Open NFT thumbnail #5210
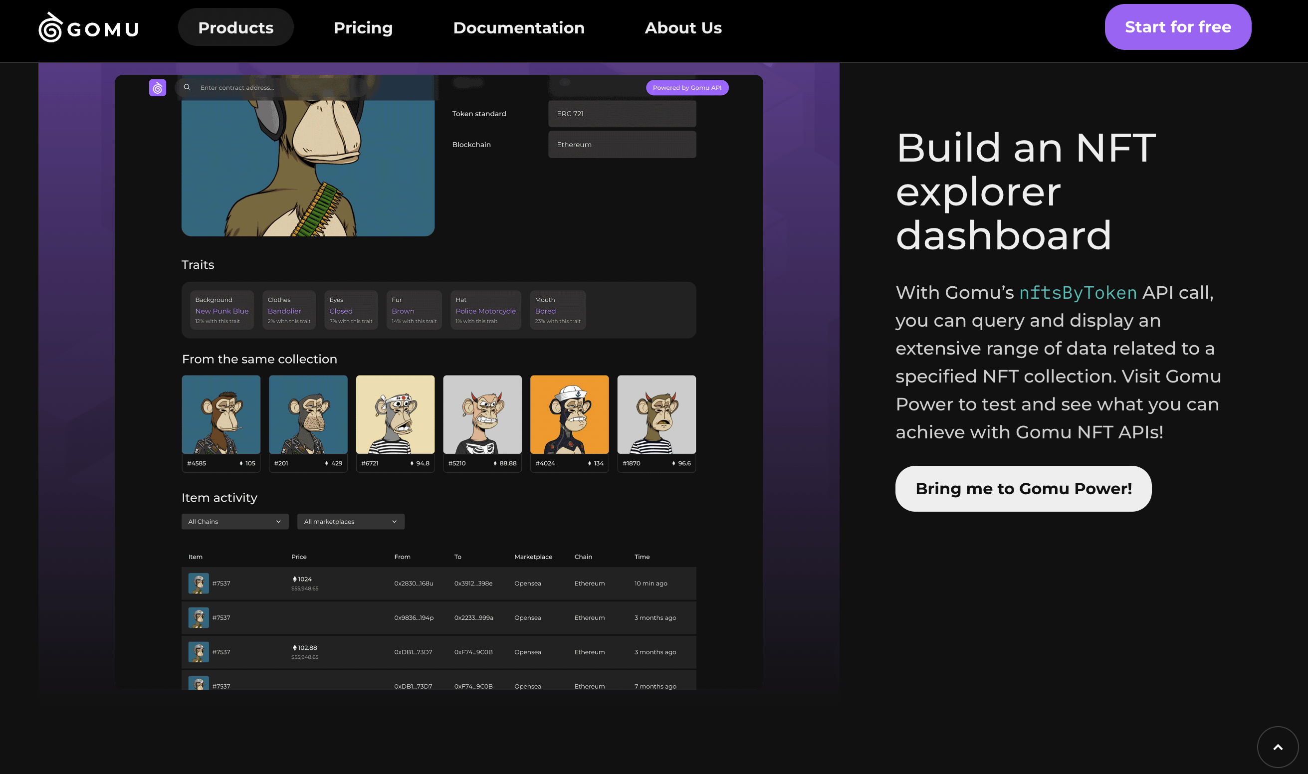 pos(482,414)
